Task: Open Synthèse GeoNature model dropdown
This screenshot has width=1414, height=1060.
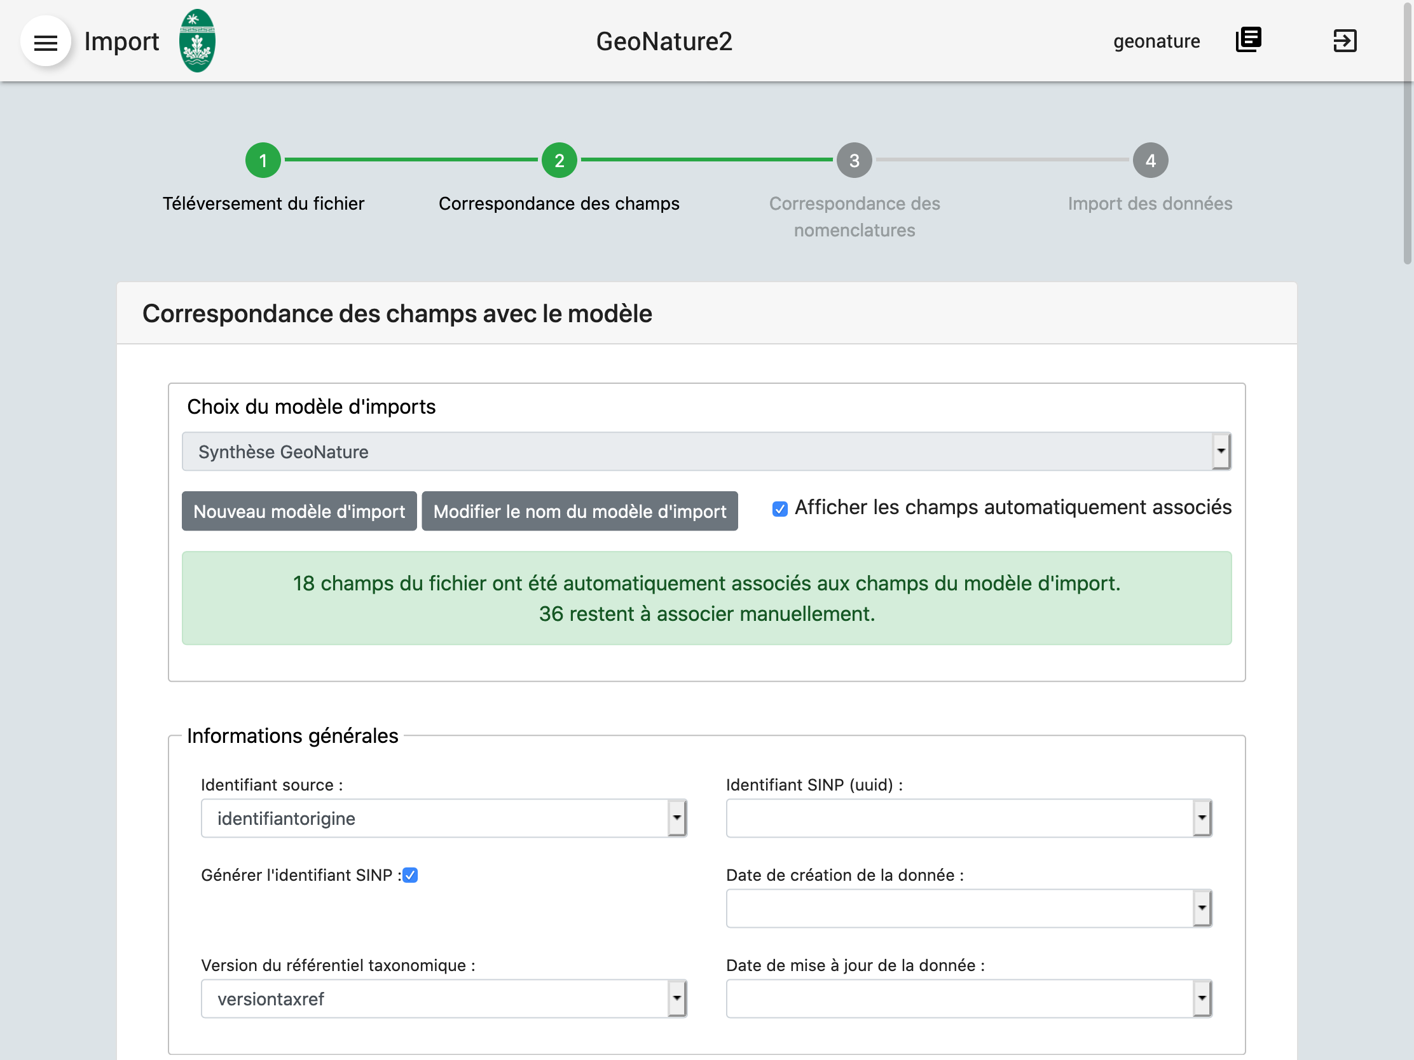Action: coord(706,452)
